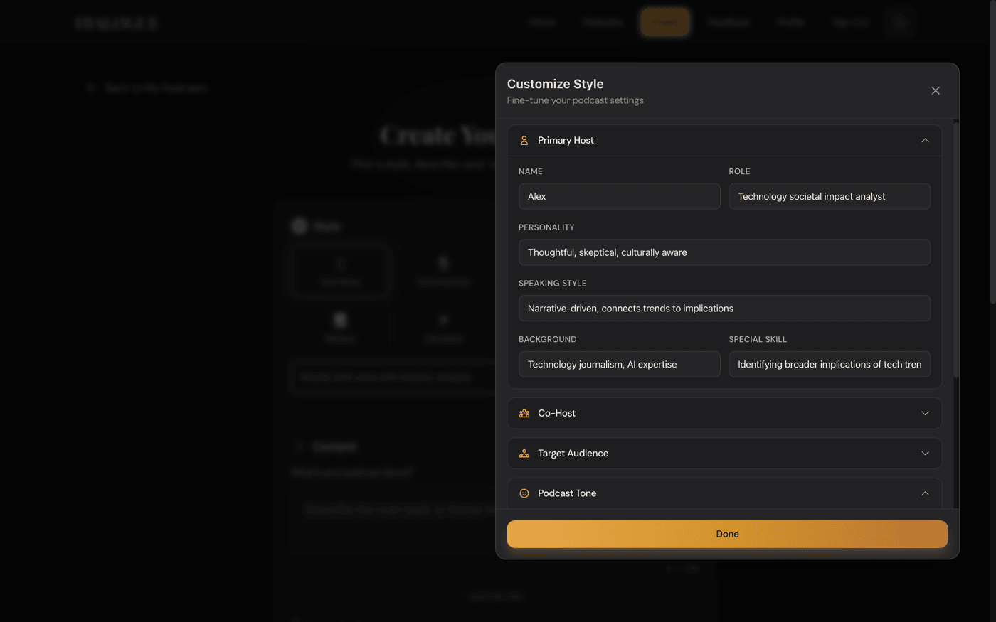Click the Background input field
The image size is (996, 622).
click(619, 365)
